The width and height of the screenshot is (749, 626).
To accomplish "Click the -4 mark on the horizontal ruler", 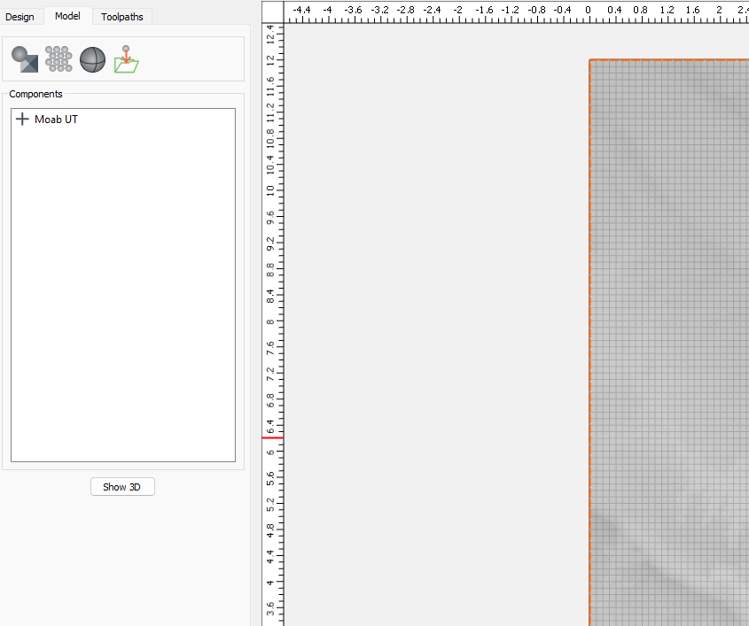I will 328,11.
